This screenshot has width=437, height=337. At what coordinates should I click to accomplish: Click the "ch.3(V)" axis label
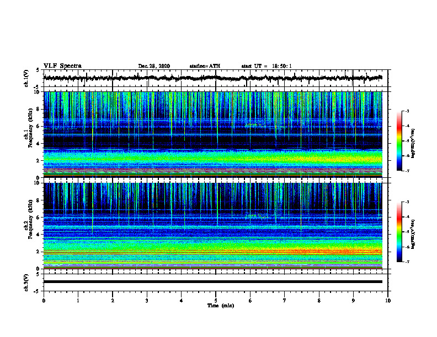[x=26, y=282]
